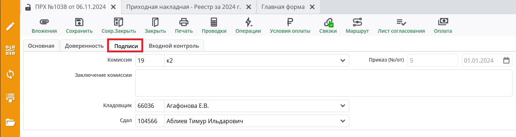Open the calendar picker for Приказ date
The width and height of the screenshot is (516, 137).
point(506,60)
